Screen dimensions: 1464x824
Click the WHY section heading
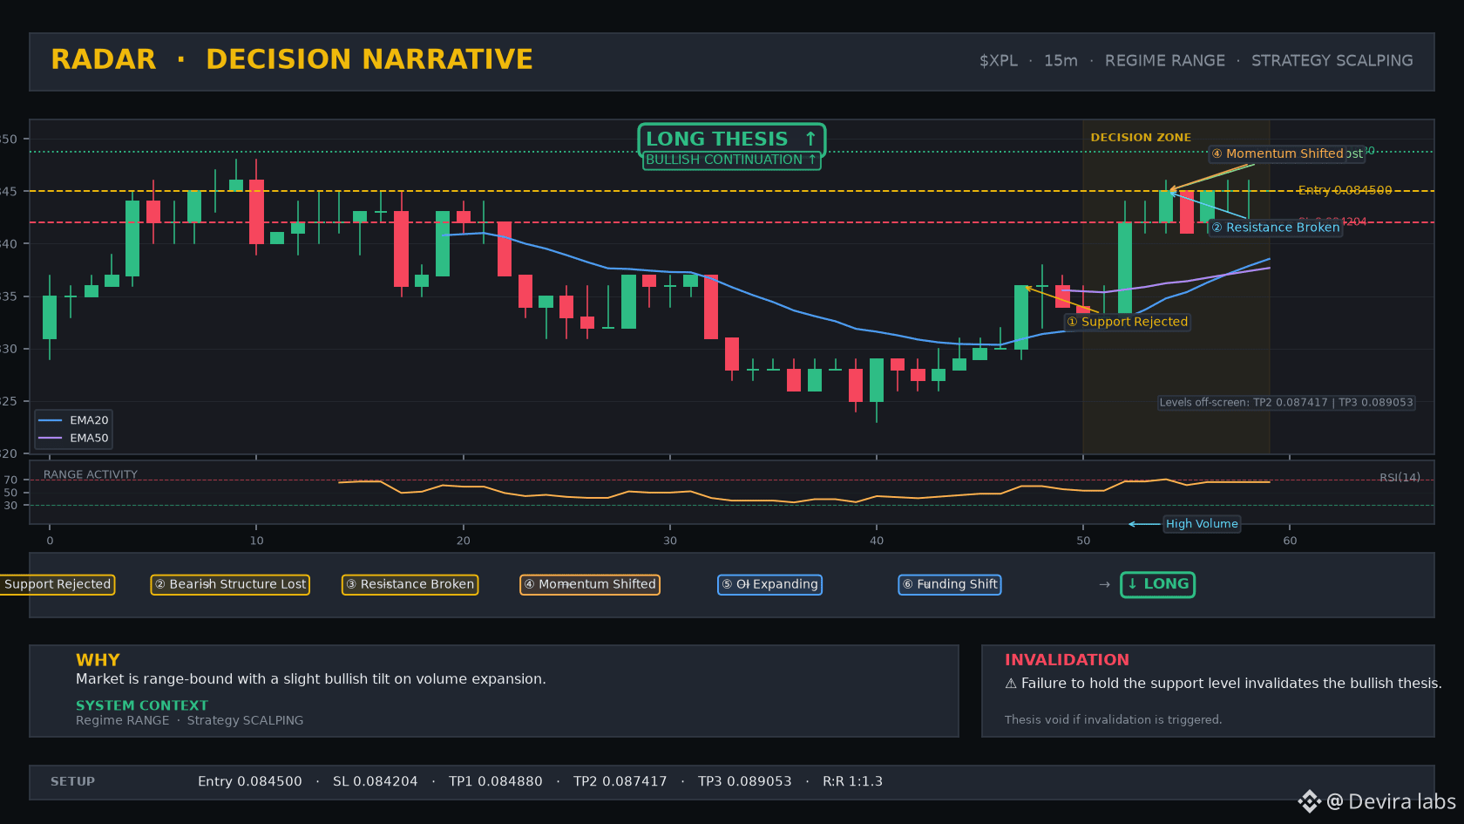coord(98,660)
